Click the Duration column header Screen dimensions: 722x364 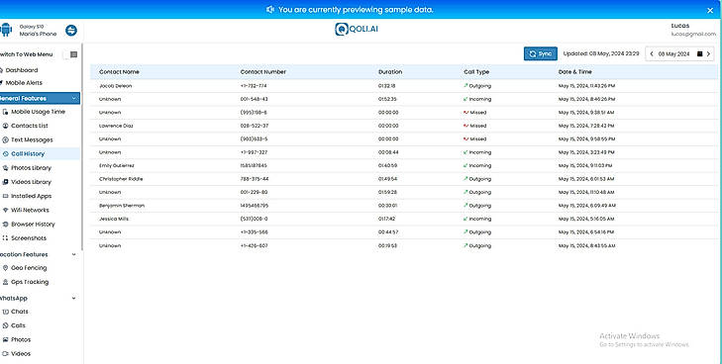tap(390, 72)
